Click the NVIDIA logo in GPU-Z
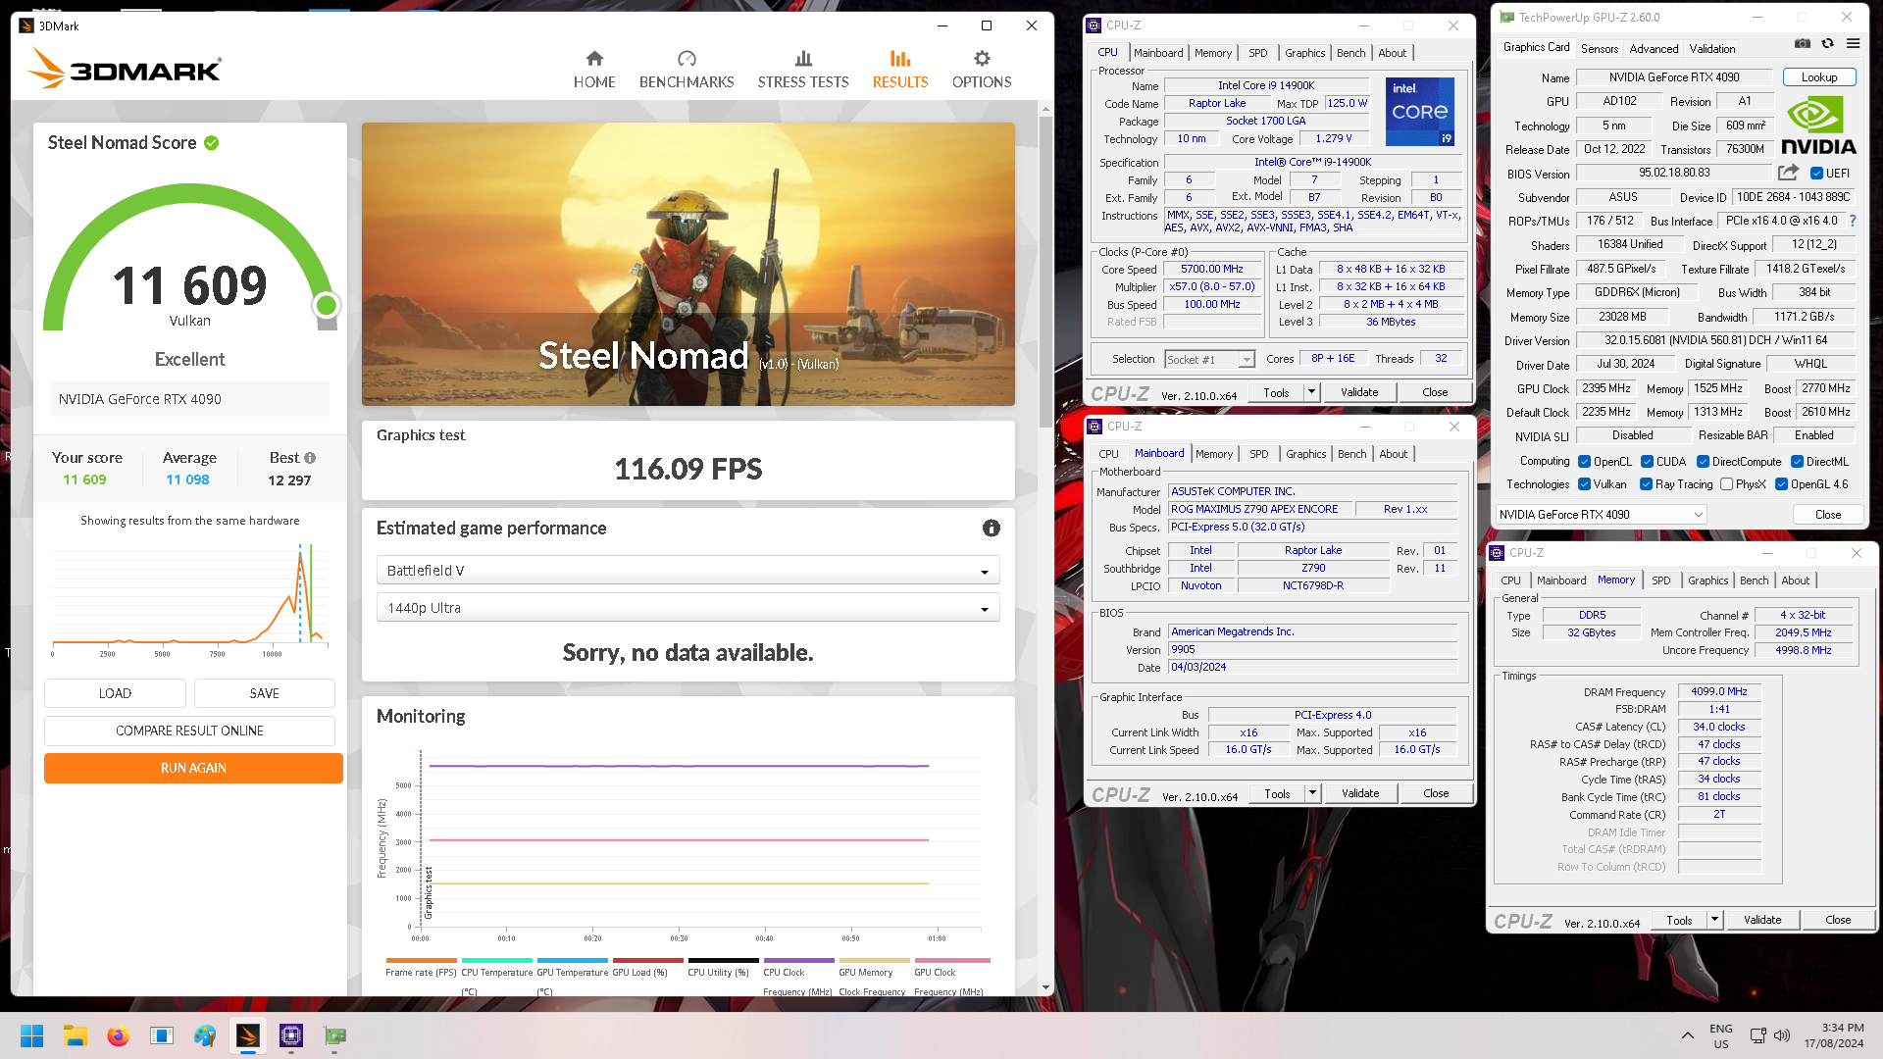The height and width of the screenshot is (1059, 1883). click(1818, 126)
